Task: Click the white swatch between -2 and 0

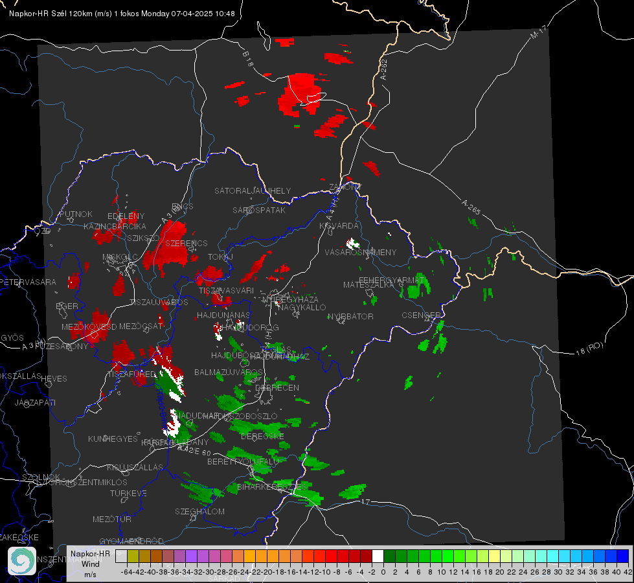Action: (x=378, y=556)
